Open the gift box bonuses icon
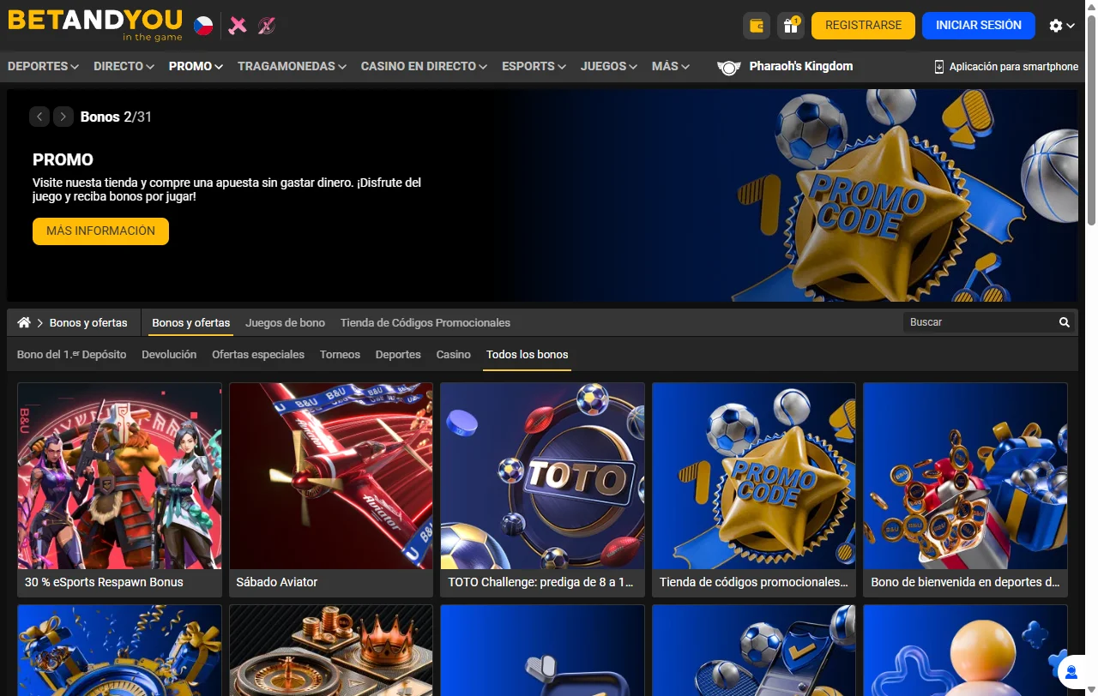1098x696 pixels. (x=791, y=26)
